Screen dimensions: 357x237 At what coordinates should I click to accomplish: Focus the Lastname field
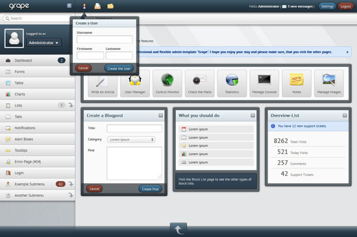[x=119, y=56]
